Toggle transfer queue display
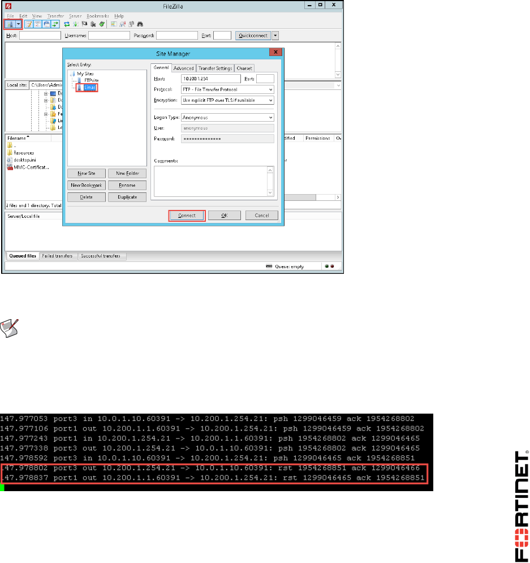The width and height of the screenshot is (530, 563). pyautogui.click(x=55, y=24)
